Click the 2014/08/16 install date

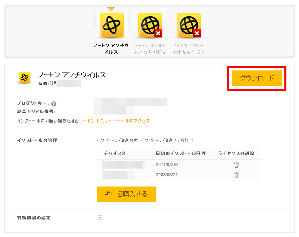click(x=167, y=165)
